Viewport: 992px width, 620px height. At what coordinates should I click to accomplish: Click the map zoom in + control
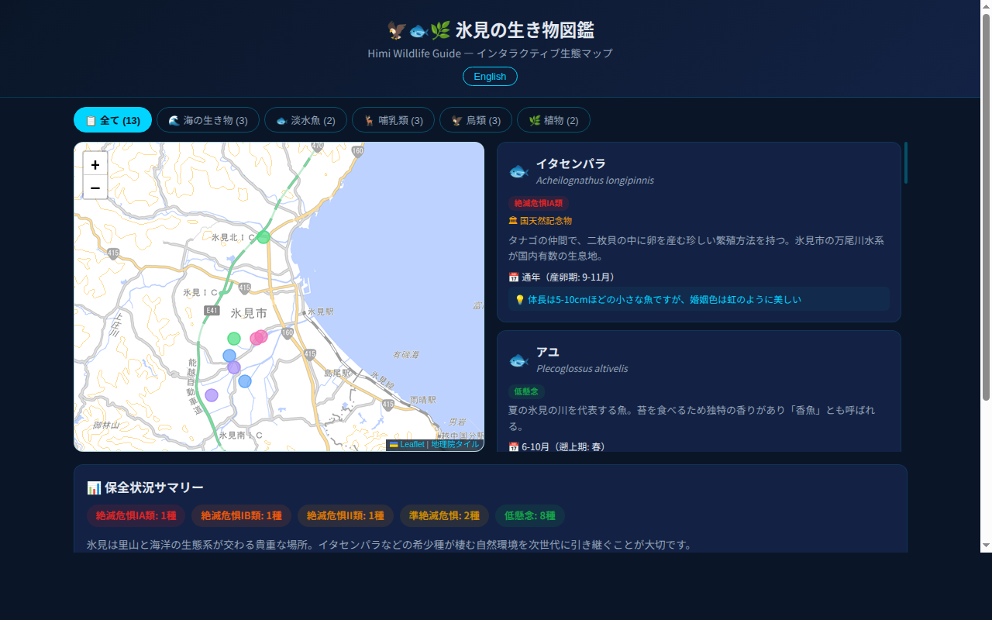coord(95,164)
